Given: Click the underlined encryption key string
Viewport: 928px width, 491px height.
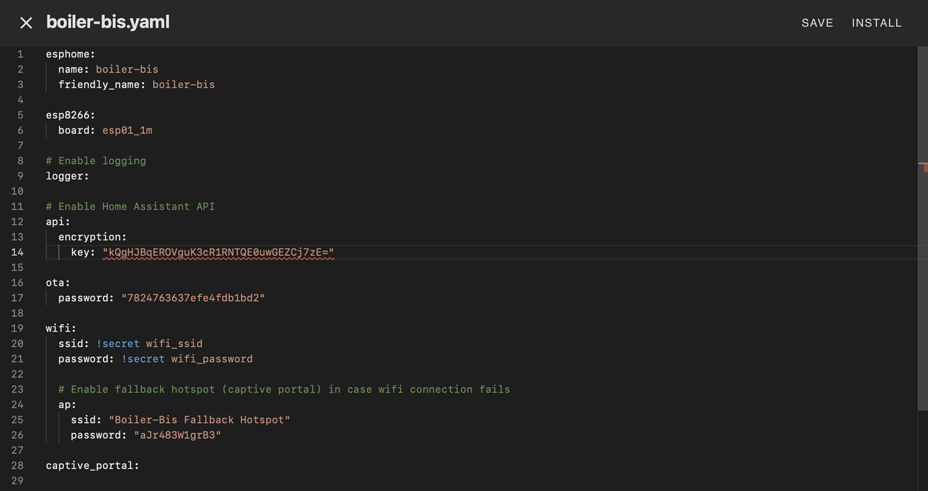Looking at the screenshot, I should (218, 252).
